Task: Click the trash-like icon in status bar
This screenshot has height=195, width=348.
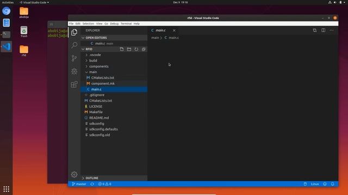Action: 305,184
